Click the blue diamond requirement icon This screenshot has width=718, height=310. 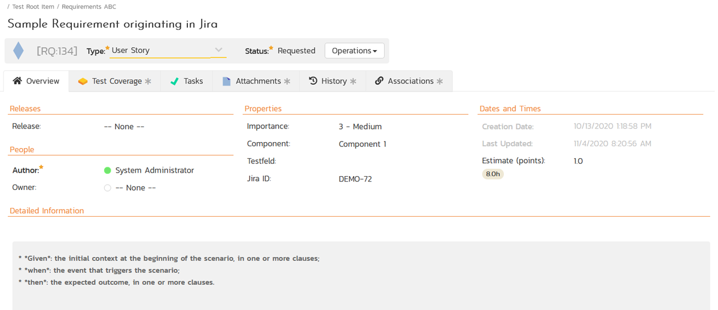[19, 51]
